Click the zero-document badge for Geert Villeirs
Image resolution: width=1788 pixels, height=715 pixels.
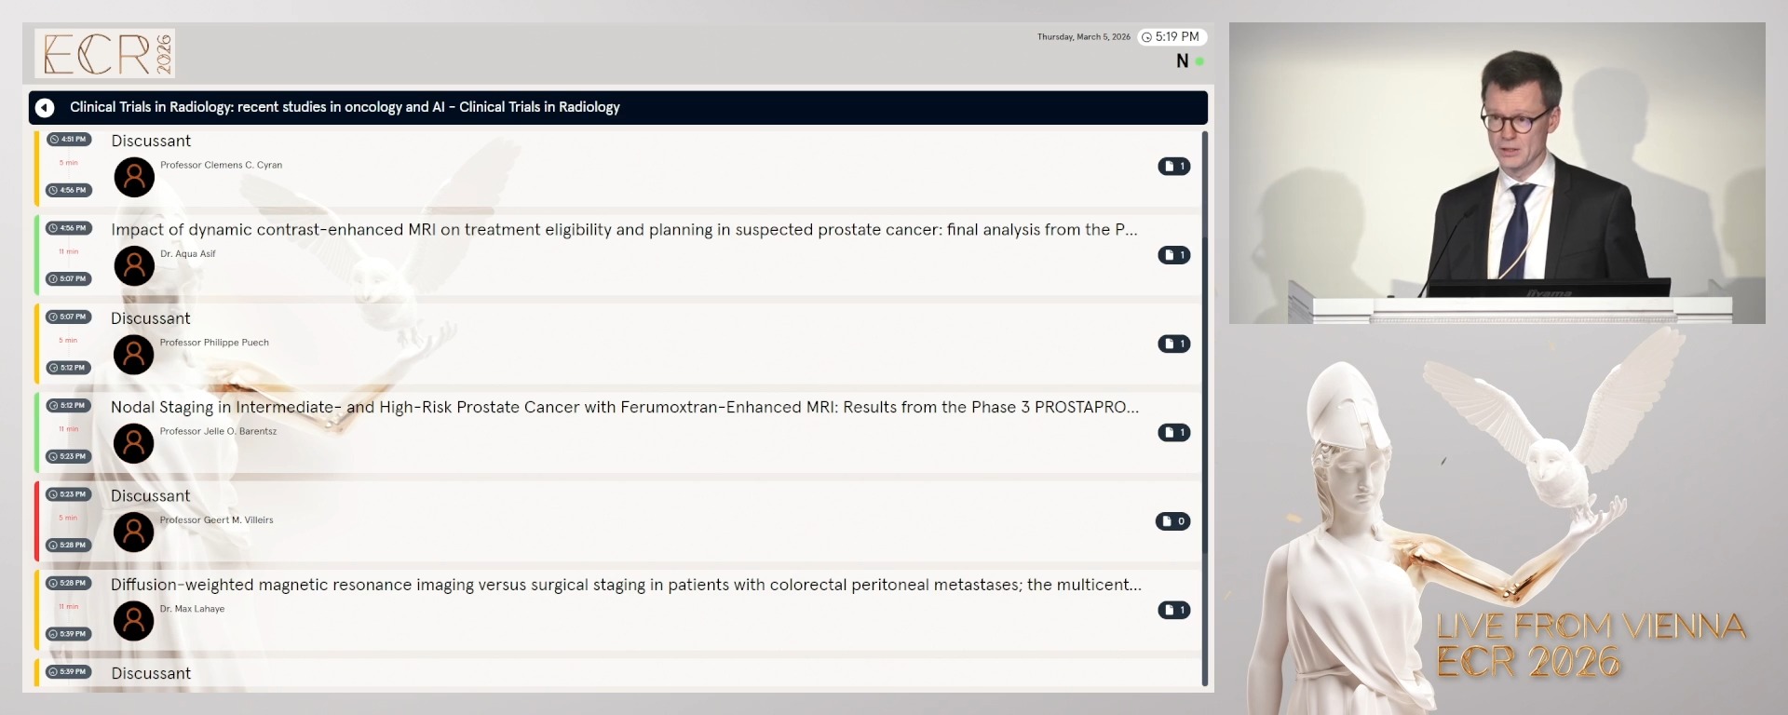[x=1172, y=521]
